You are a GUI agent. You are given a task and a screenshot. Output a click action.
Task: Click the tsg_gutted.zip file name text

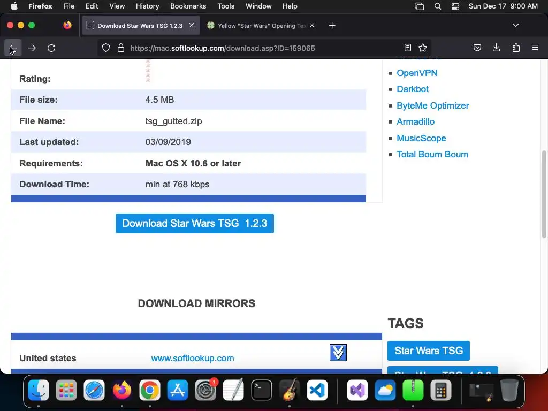tap(174, 121)
